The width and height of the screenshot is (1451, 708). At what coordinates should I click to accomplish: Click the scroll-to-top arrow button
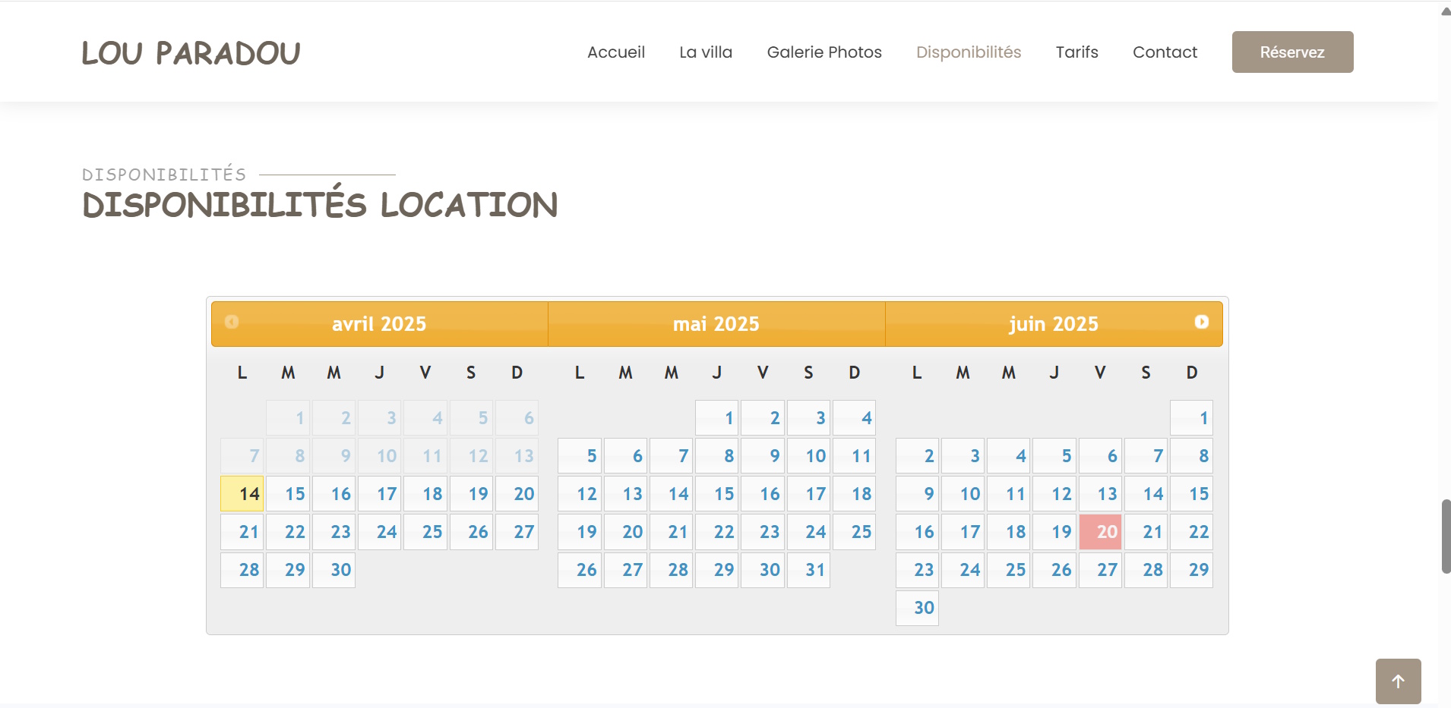pos(1398,681)
